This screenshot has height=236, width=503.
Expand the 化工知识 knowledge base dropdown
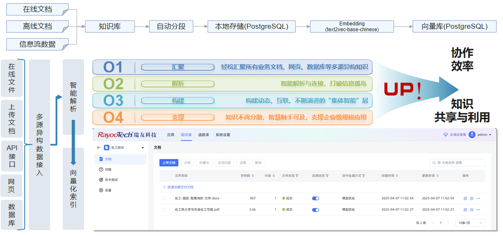pyautogui.click(x=142, y=148)
